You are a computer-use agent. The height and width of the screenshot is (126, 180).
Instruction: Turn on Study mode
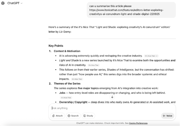[x=88, y=116]
